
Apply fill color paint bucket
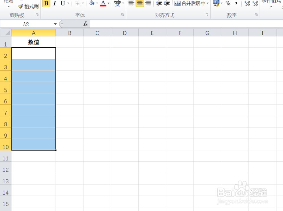[x=92, y=3]
